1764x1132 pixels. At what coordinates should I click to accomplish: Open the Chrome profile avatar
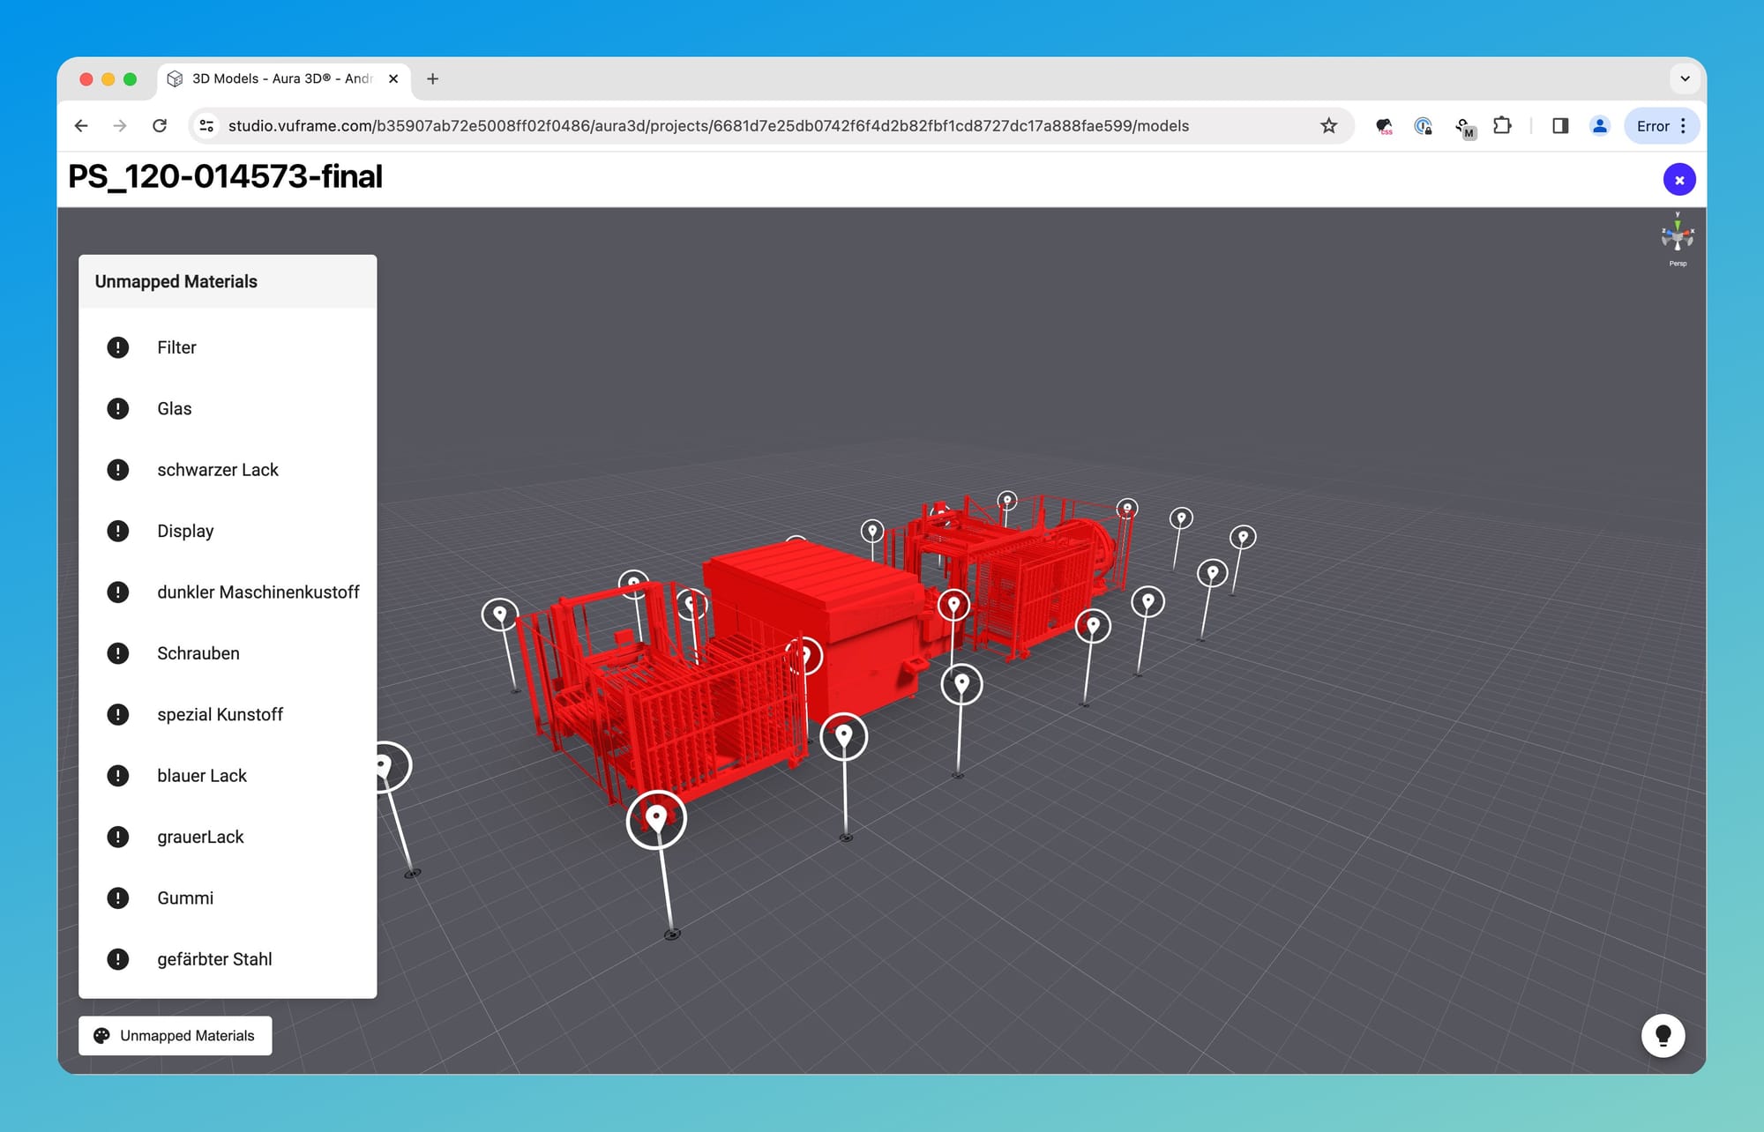pos(1599,126)
